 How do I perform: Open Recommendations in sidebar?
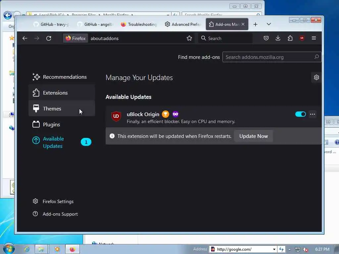click(62, 77)
